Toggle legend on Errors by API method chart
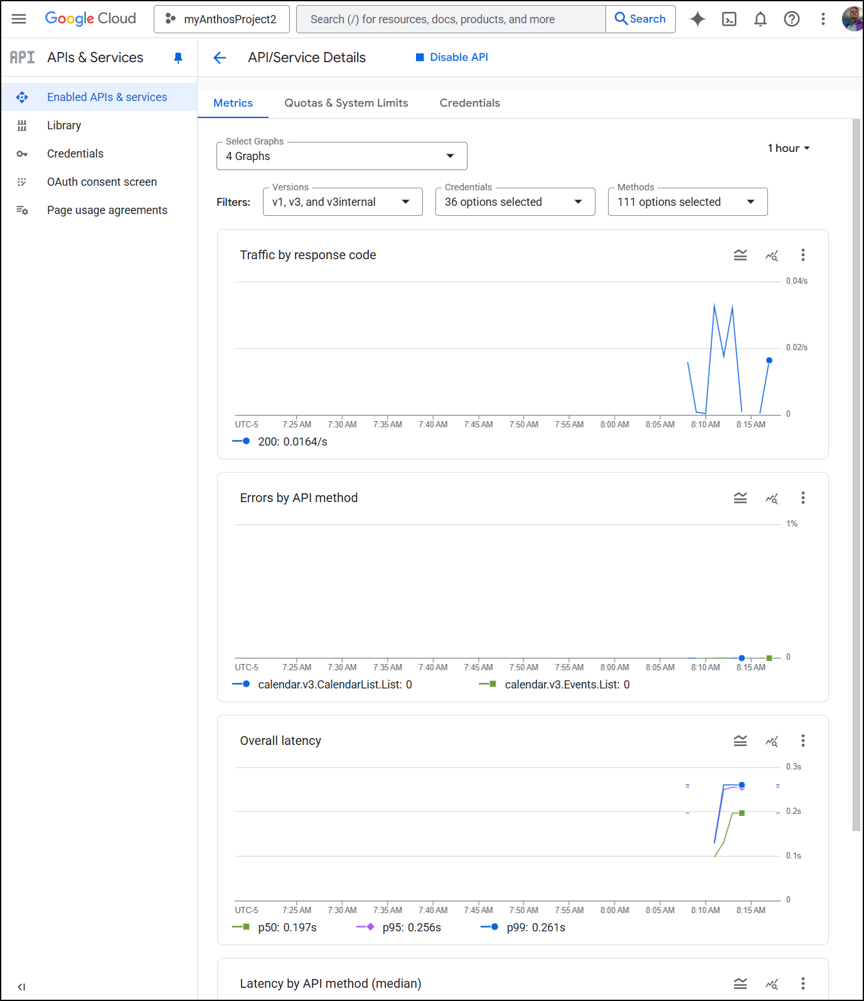This screenshot has height=1001, width=864. [740, 498]
